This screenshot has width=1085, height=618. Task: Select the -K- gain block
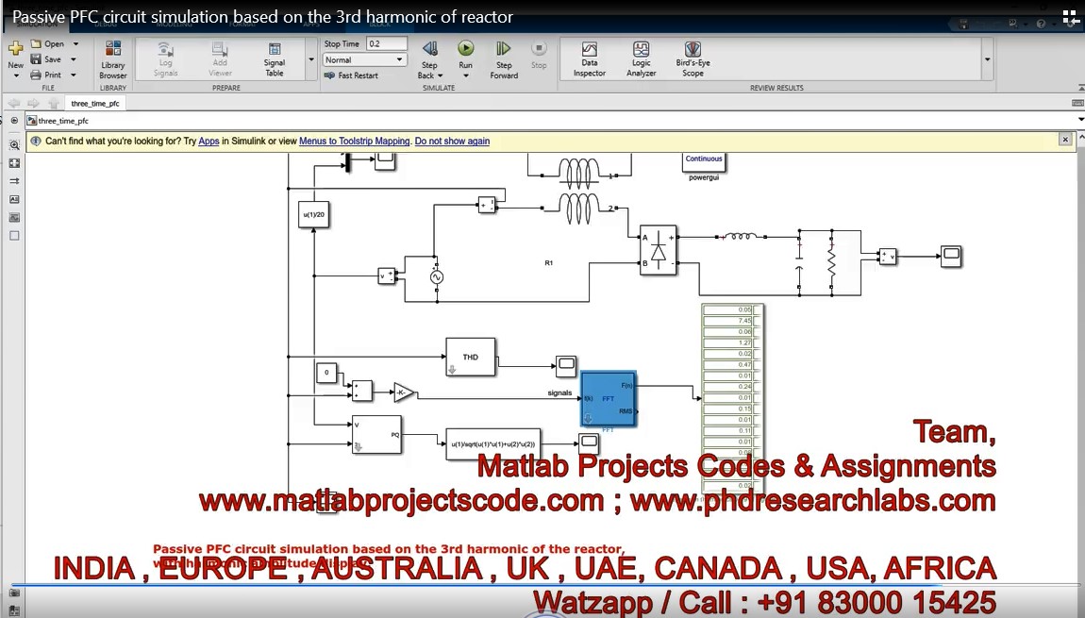pos(404,393)
